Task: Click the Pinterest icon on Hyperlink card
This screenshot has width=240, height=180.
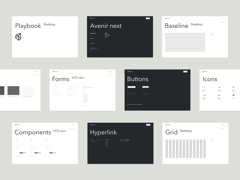Action: (124, 140)
